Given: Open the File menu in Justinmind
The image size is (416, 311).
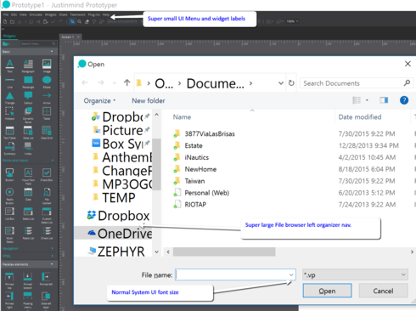Looking at the screenshot, I should point(6,14).
